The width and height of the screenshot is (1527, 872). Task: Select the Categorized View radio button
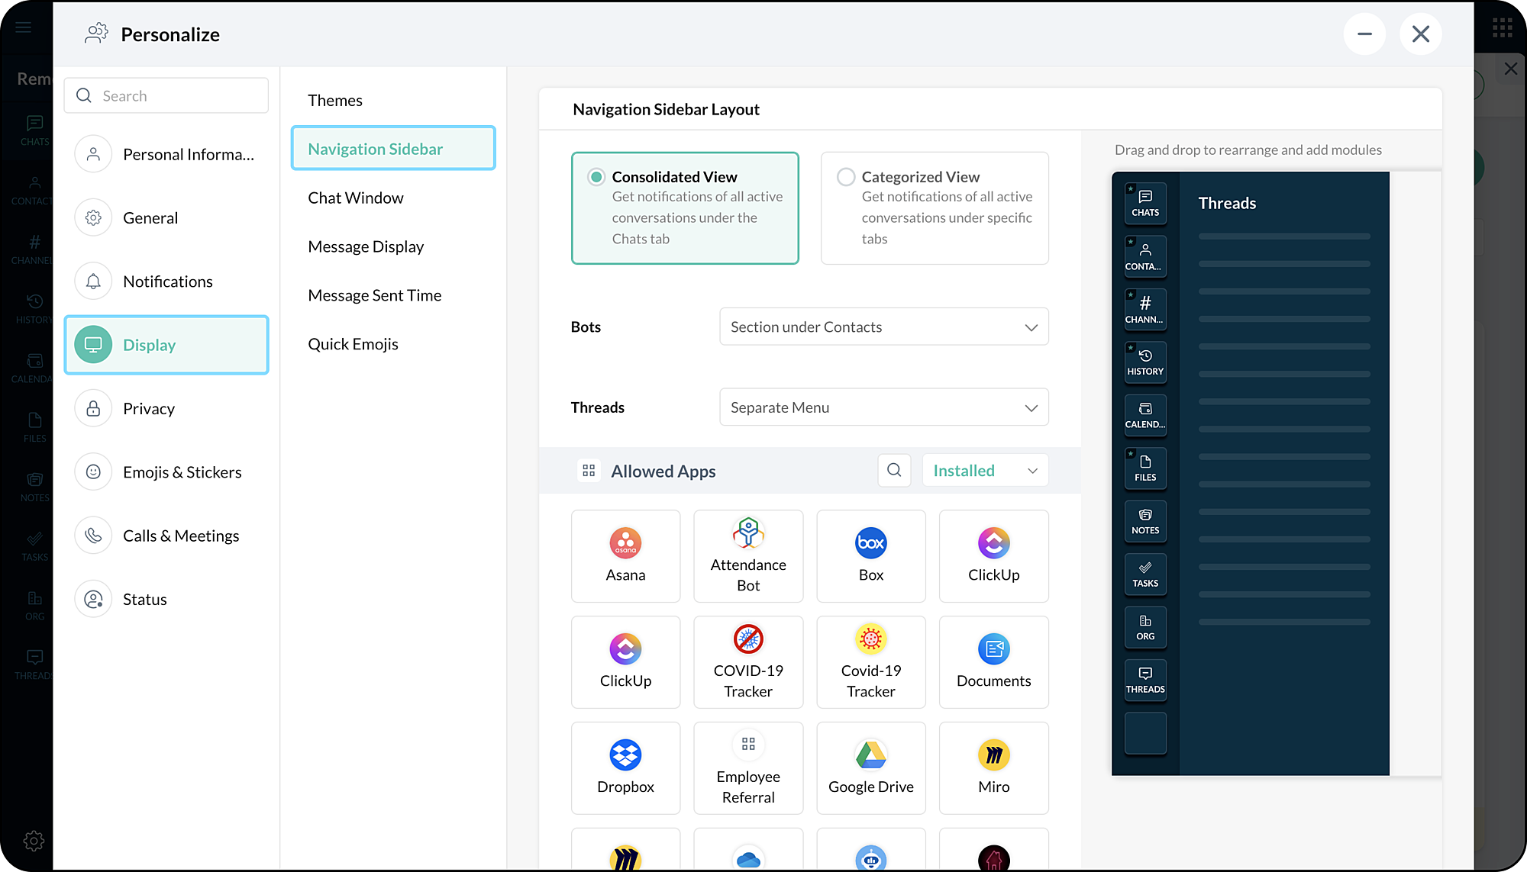(846, 177)
